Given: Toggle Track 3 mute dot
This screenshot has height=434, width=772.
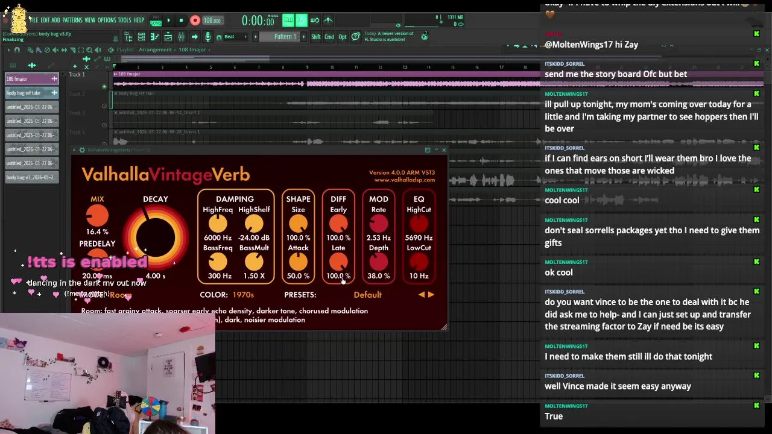Looking at the screenshot, I should 104,125.
